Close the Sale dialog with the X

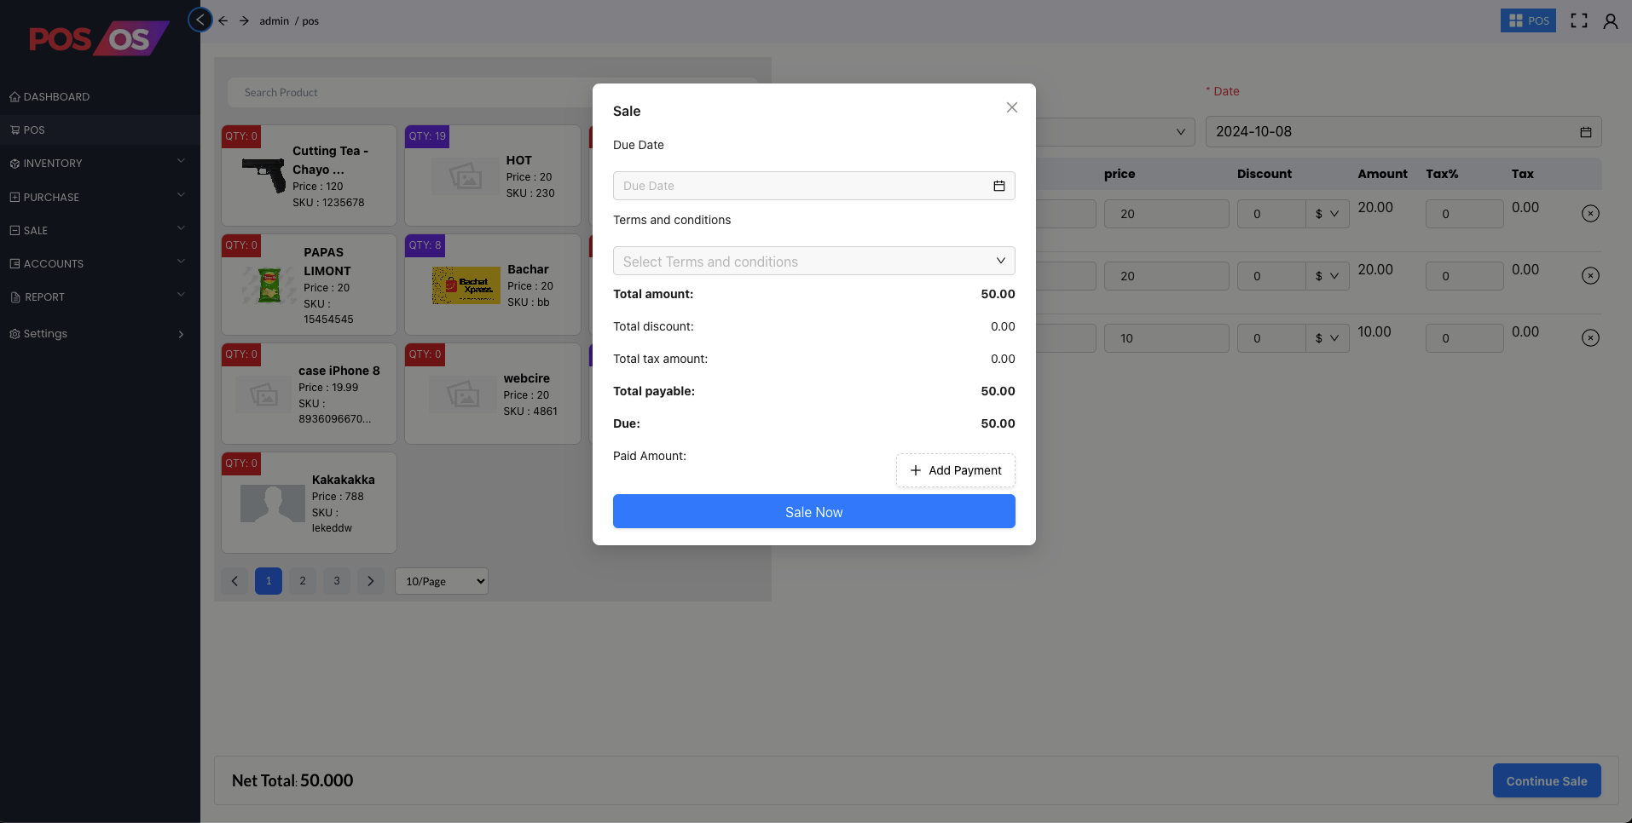pyautogui.click(x=1011, y=107)
